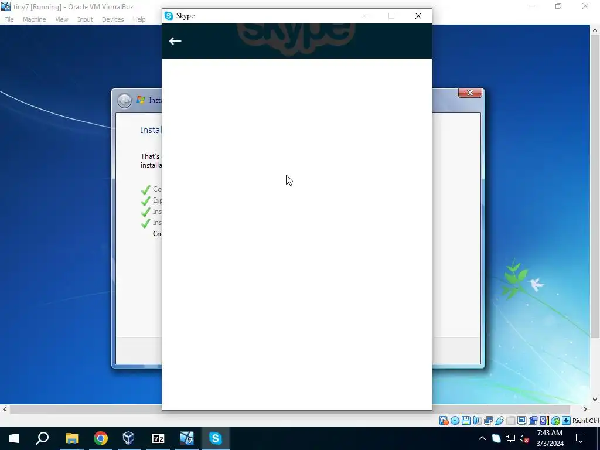Click the VirtualBox mouse integration indicator

(555, 421)
